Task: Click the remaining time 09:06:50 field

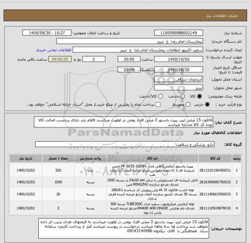Action: [60, 59]
